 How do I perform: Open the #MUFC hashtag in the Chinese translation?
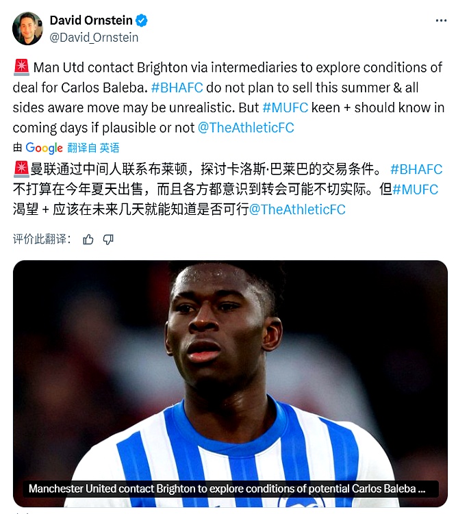pyautogui.click(x=415, y=190)
